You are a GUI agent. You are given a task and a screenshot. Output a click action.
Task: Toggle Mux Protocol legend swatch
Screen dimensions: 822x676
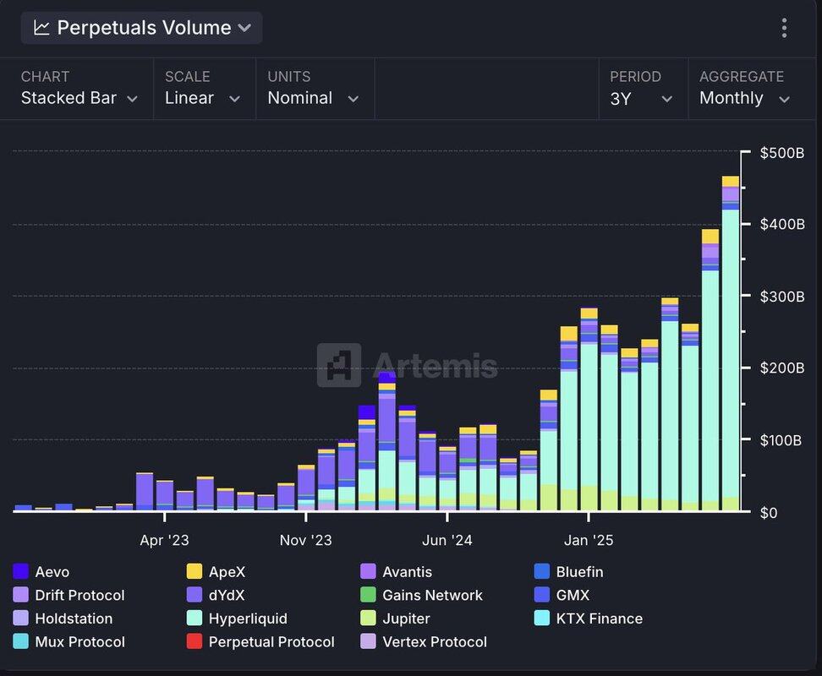click(x=20, y=641)
